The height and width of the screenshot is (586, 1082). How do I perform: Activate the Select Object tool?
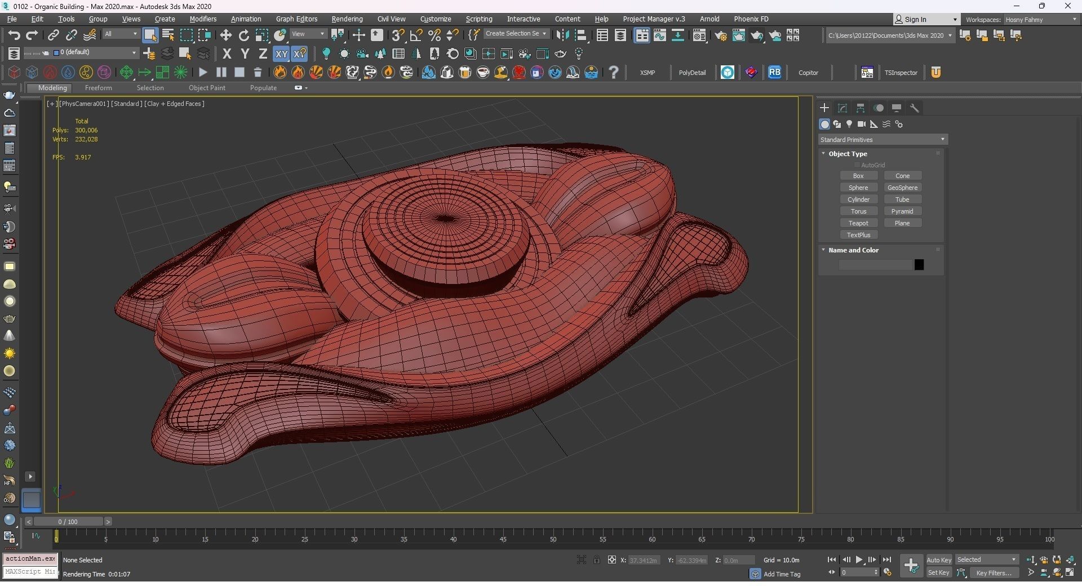[x=150, y=35]
